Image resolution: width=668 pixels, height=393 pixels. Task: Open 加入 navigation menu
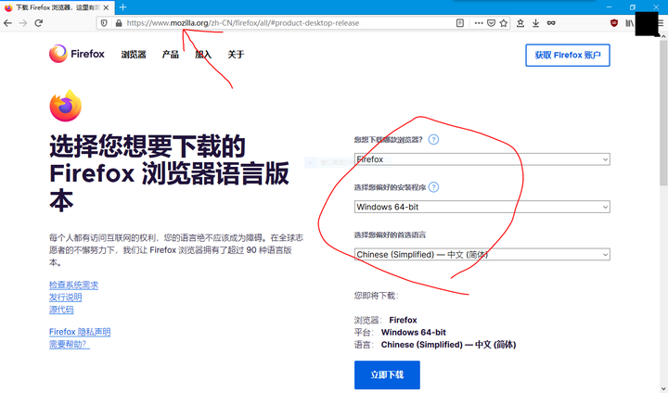(x=203, y=55)
